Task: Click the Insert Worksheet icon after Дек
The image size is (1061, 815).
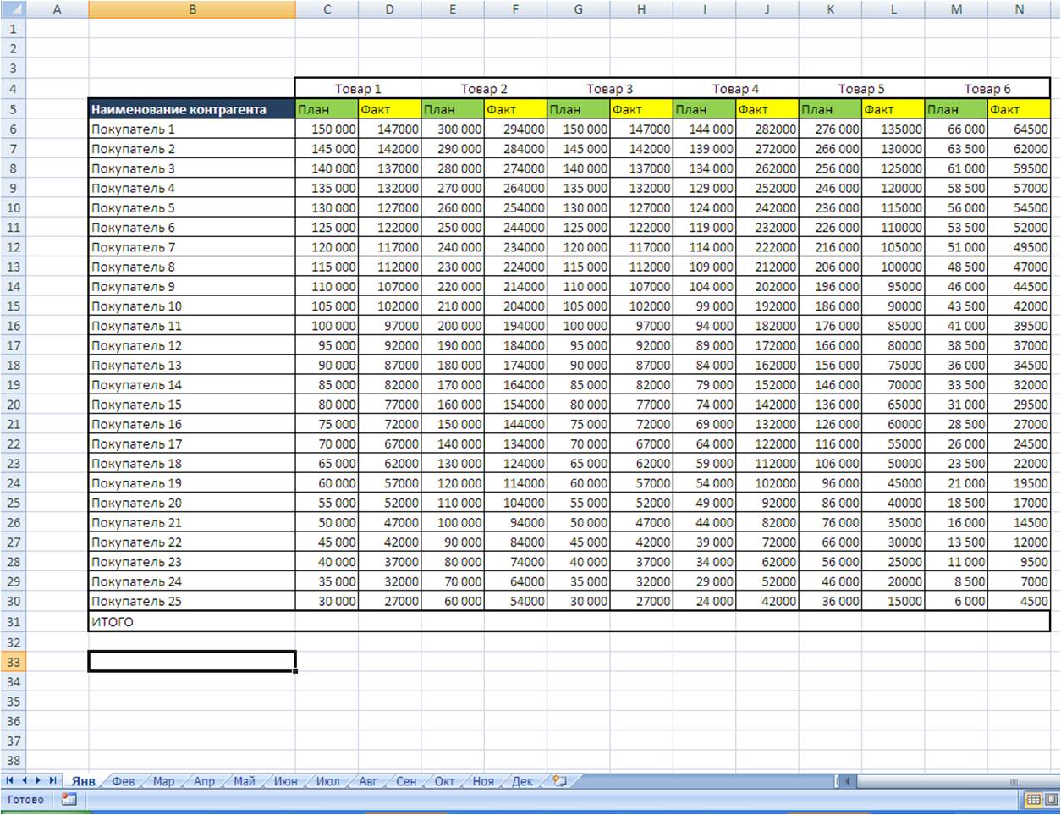Action: pos(558,780)
